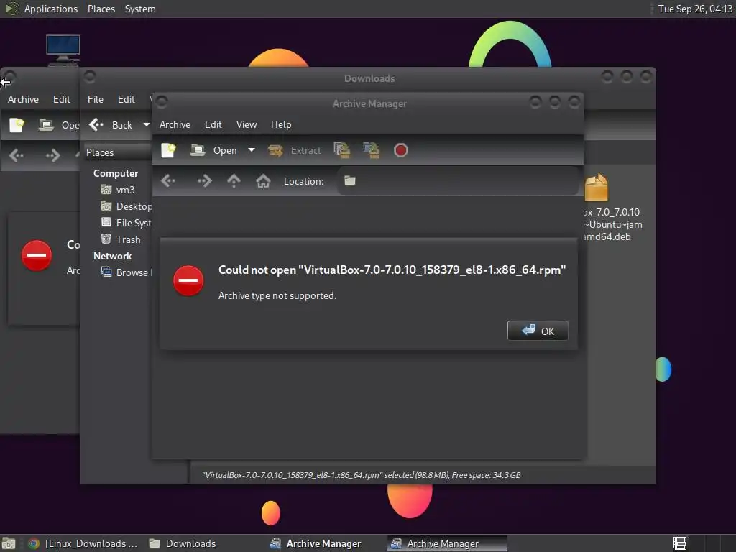This screenshot has height=552, width=736.
Task: Click the red Stop operation icon
Action: [400, 150]
